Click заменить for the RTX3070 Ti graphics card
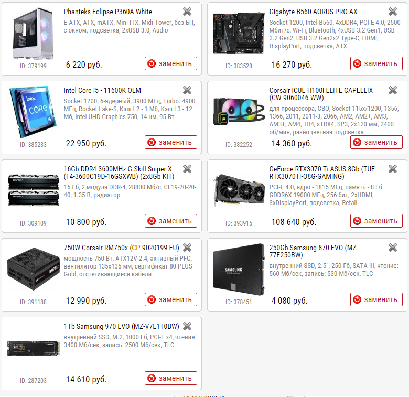409x397 pixels. 376,221
